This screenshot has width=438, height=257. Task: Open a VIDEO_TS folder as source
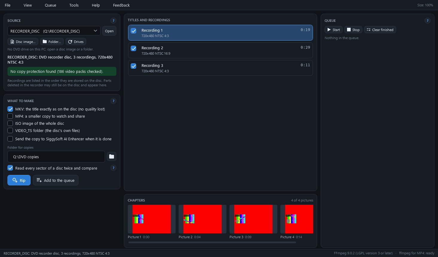point(52,42)
